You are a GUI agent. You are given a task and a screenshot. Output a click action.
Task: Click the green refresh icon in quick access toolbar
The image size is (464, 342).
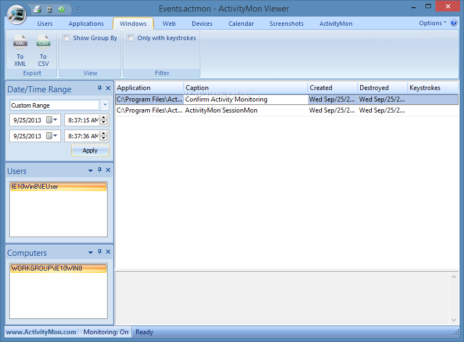[x=62, y=9]
